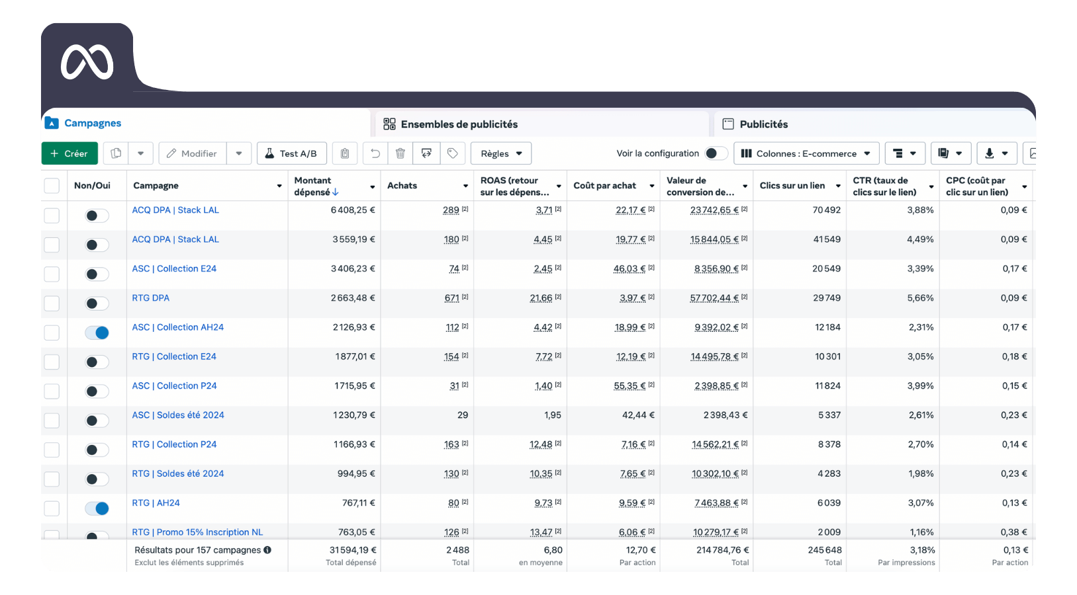Turn off the ASC | Collection AH24 campaign
The image size is (1077, 595).
click(x=97, y=333)
